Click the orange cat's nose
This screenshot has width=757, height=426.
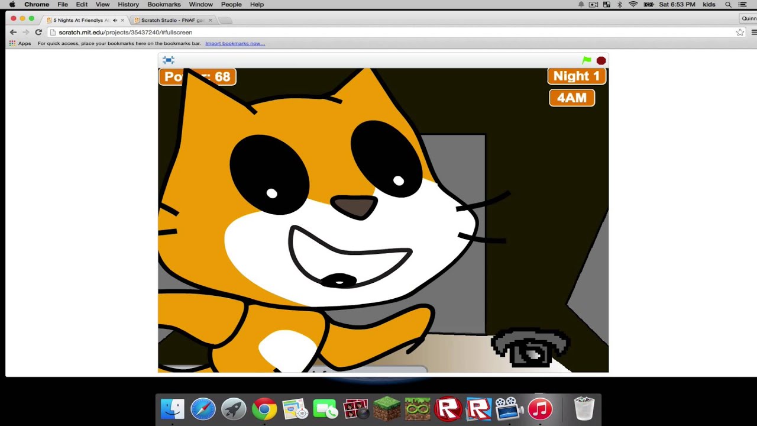tap(354, 207)
